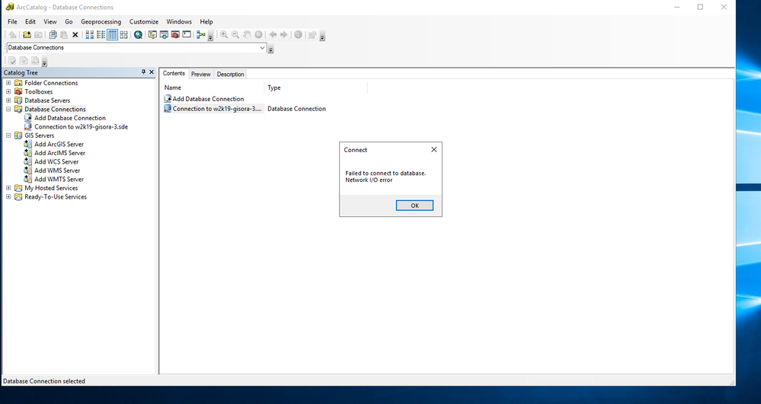Viewport: 761px width, 404px height.
Task: Click the Go Back arrow icon
Action: point(273,34)
